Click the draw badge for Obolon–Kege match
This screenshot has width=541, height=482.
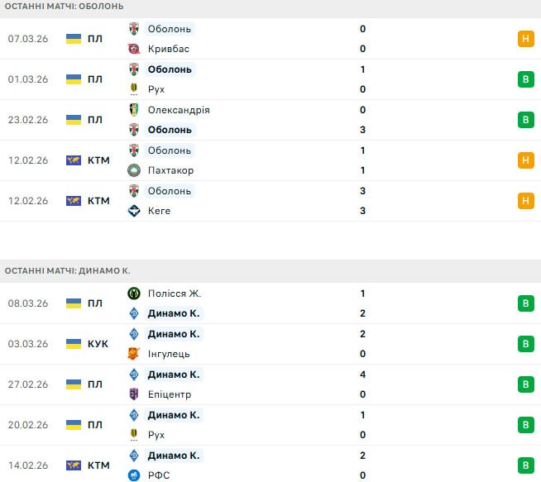(524, 201)
